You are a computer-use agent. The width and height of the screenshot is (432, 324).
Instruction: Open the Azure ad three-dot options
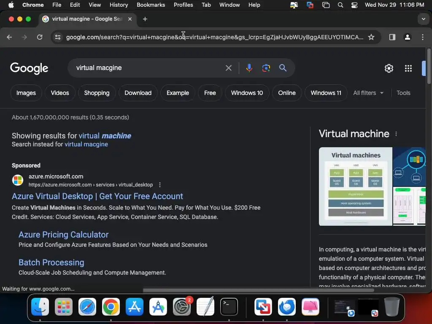pos(160,185)
